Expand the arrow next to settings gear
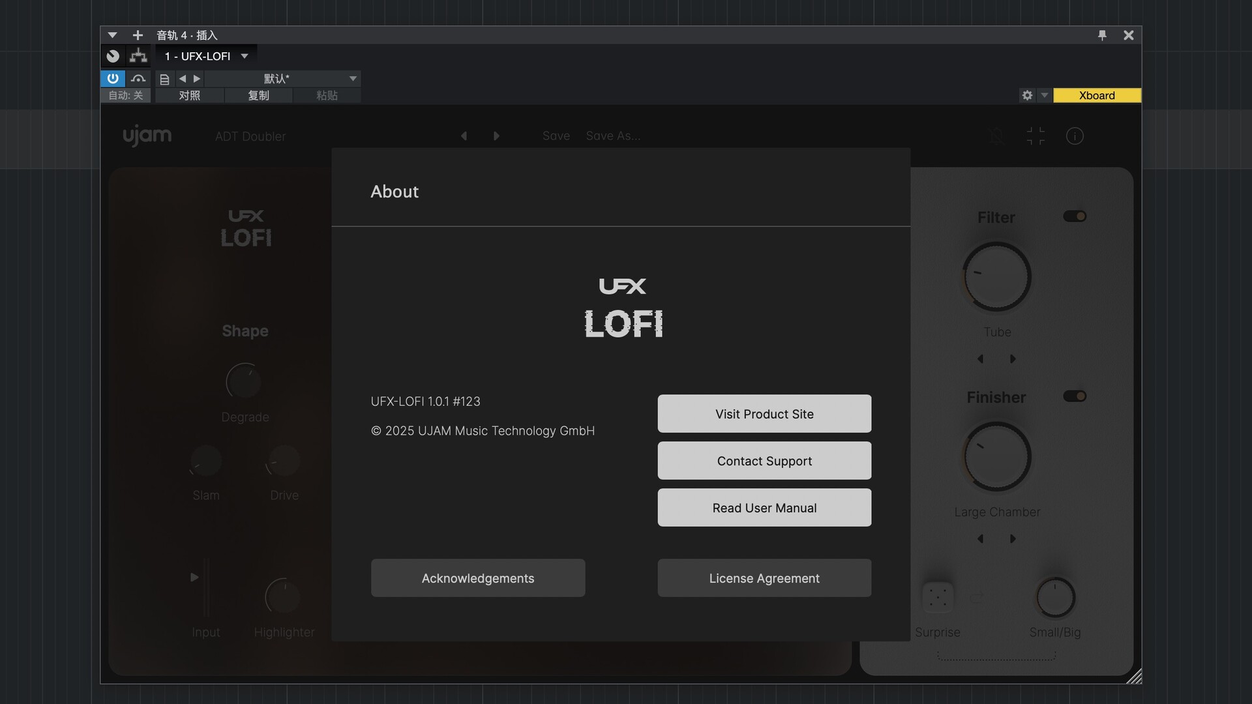The image size is (1252, 704). [x=1044, y=95]
